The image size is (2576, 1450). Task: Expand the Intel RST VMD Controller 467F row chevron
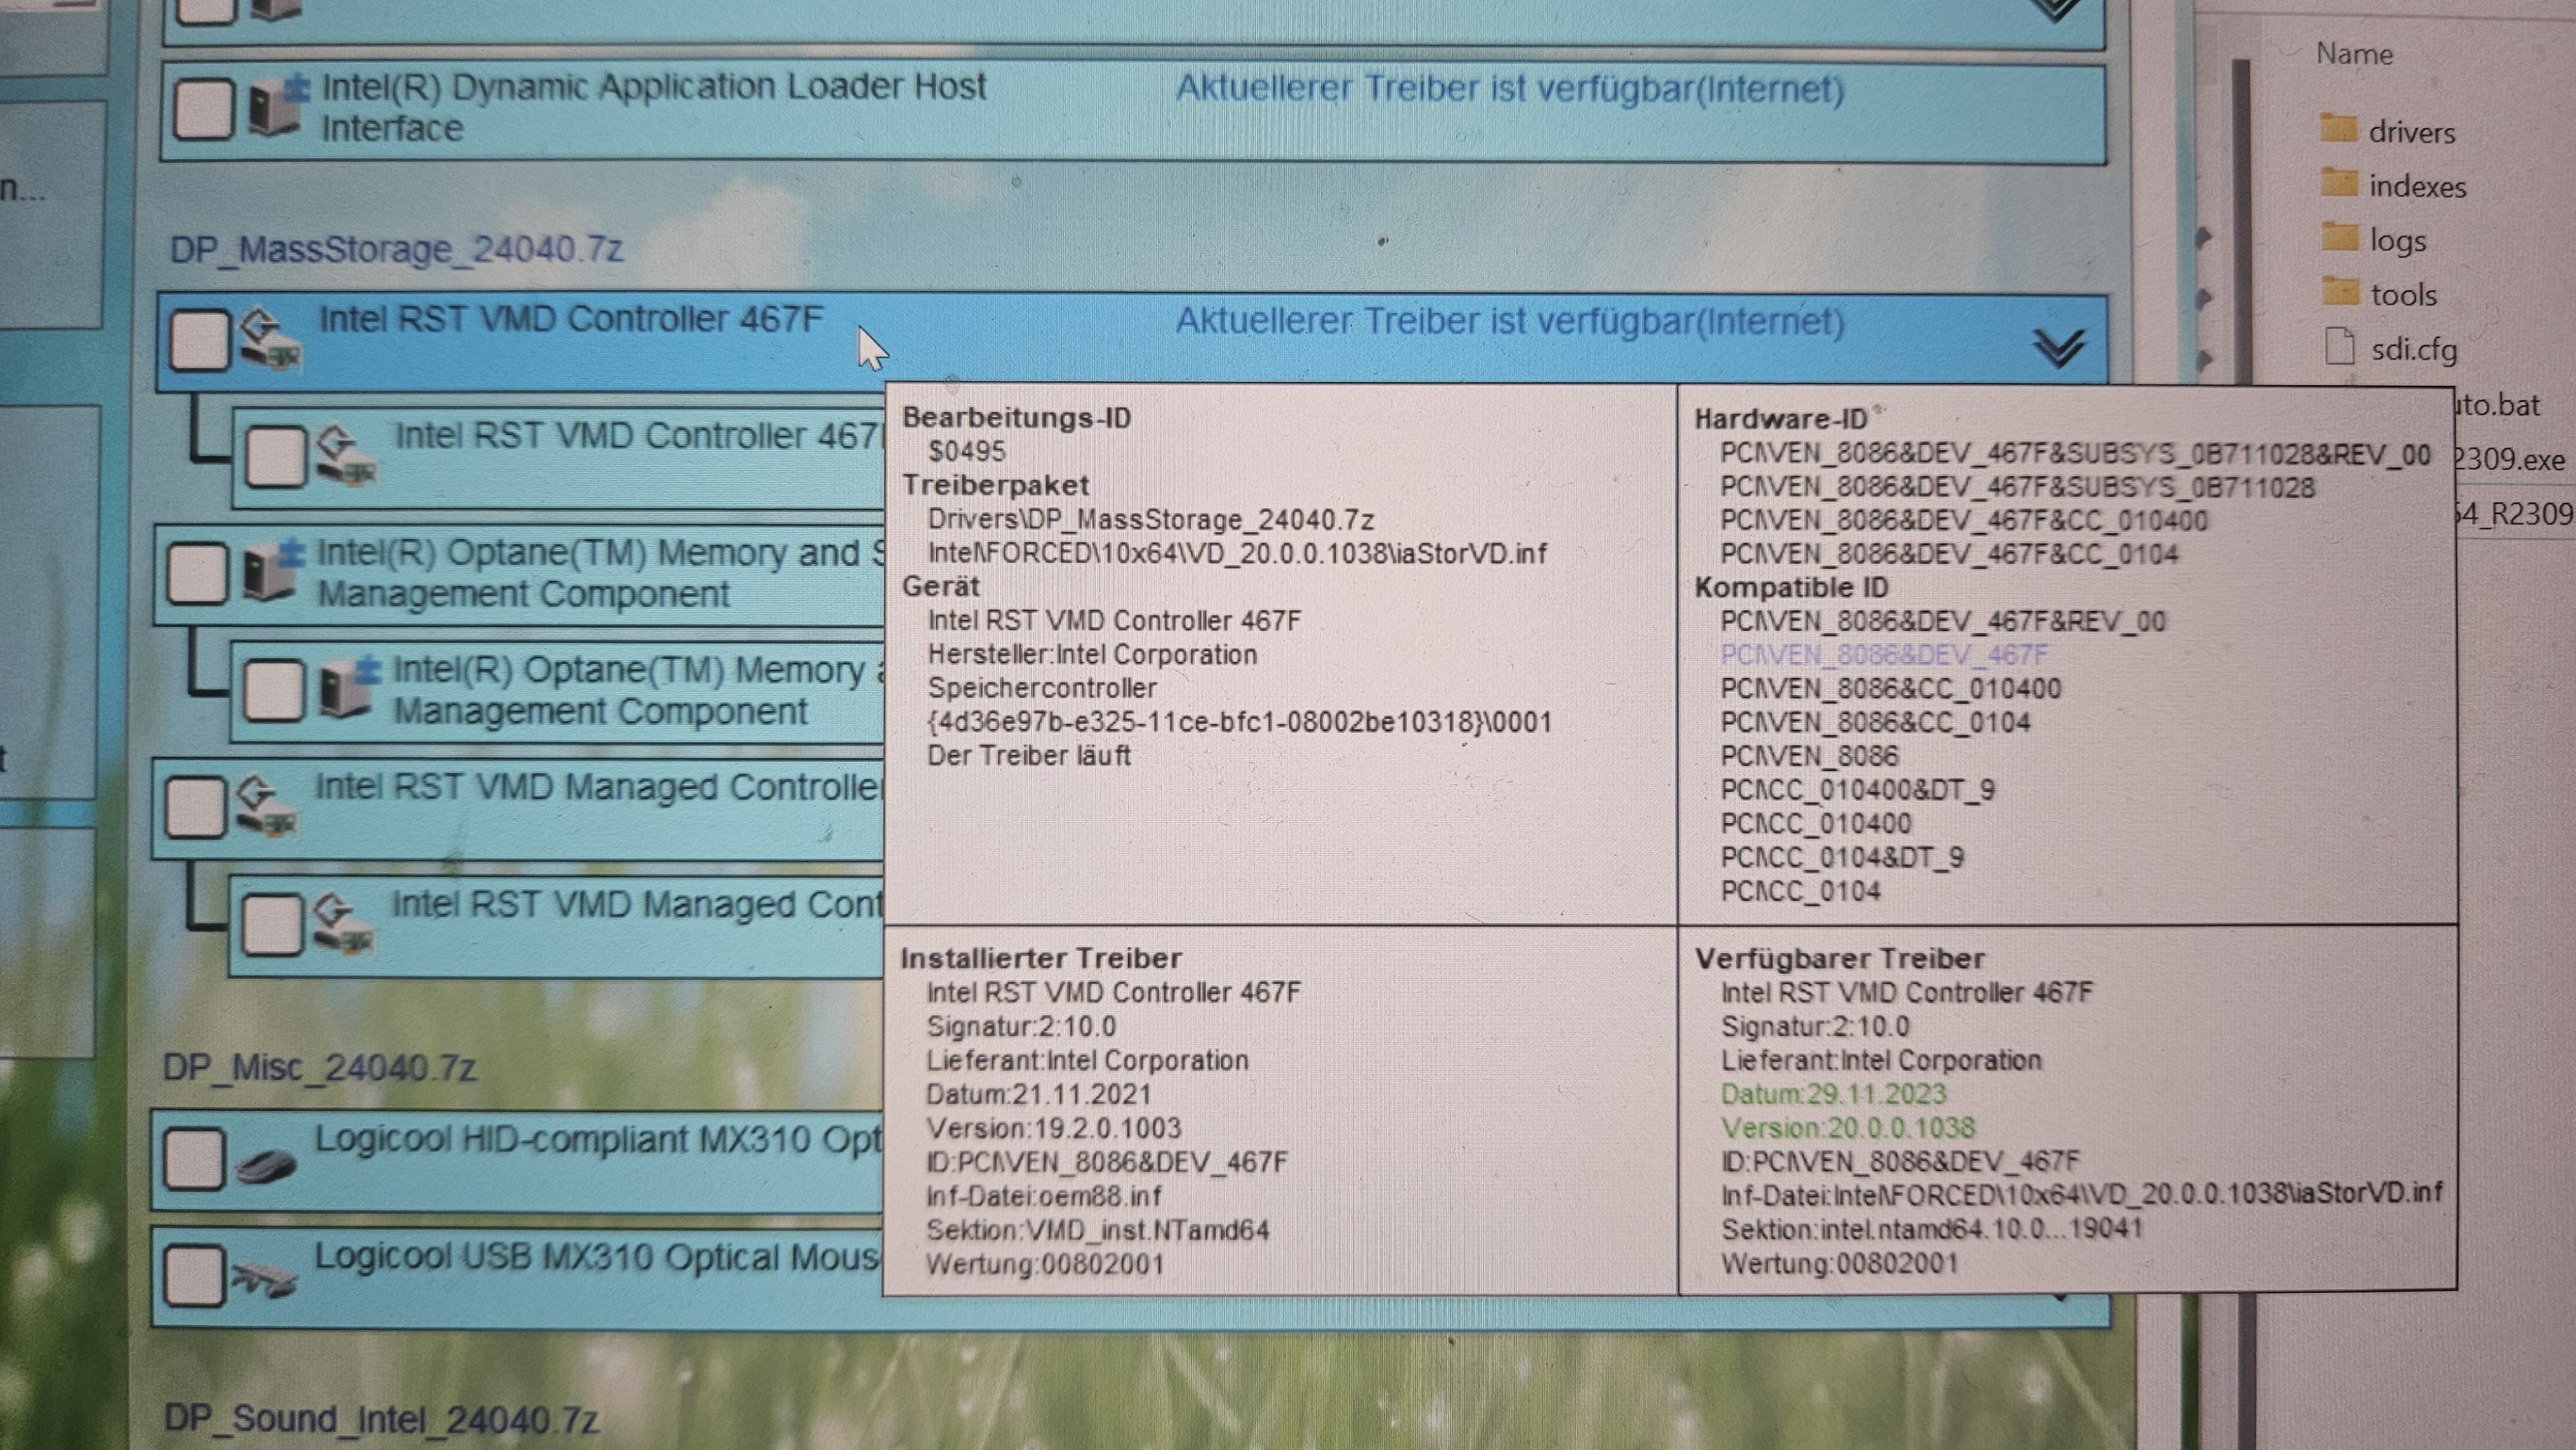pyautogui.click(x=2058, y=347)
